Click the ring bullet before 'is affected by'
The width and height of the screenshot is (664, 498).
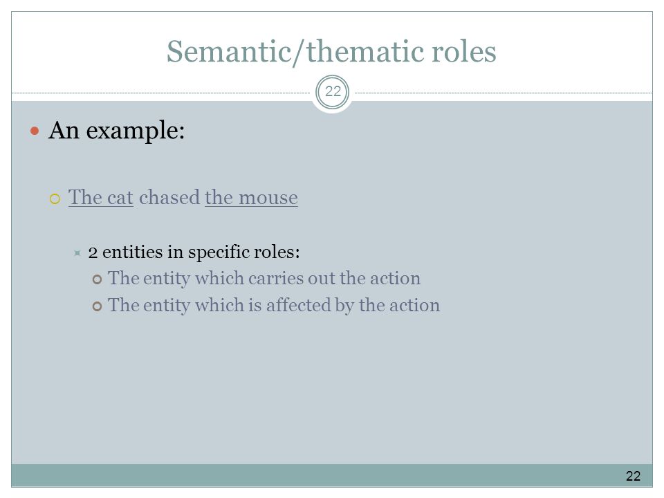[97, 306]
